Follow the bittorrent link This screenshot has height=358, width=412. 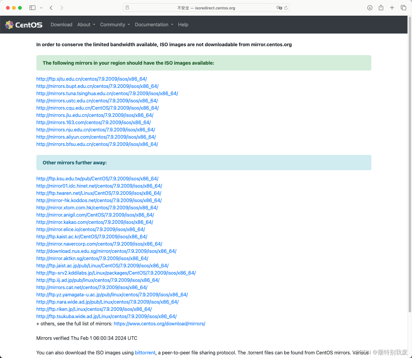coord(145,353)
